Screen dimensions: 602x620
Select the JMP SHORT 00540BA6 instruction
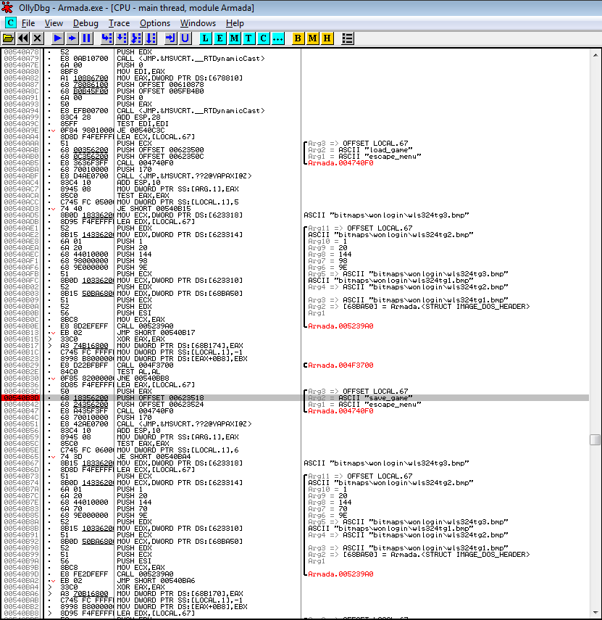pos(156,580)
